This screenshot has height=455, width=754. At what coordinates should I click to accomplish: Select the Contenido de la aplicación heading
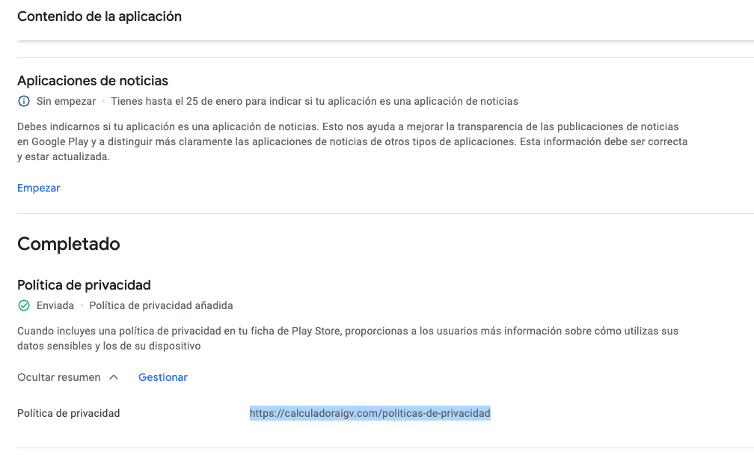[x=99, y=16]
